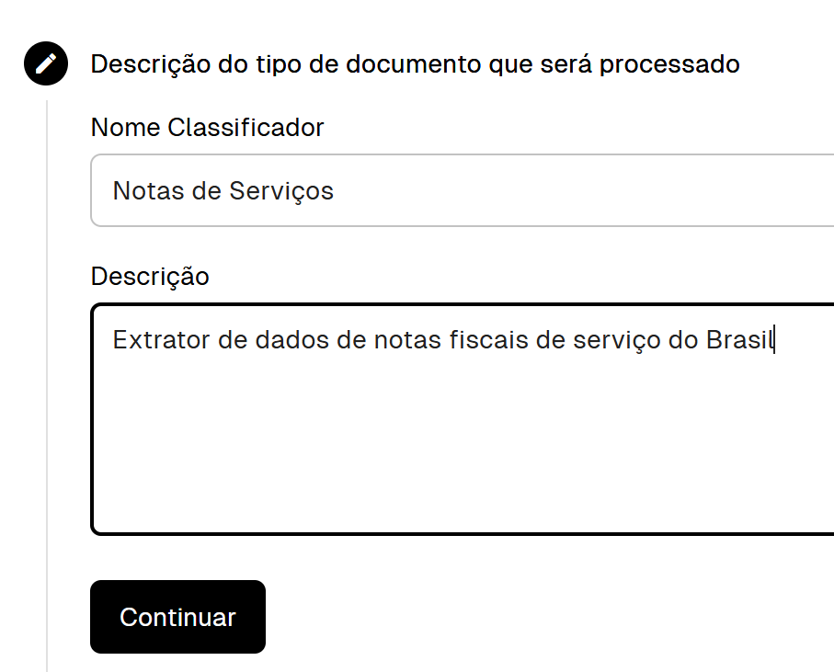This screenshot has width=834, height=672.
Task: Focus the Descrição text area
Action: (x=463, y=419)
